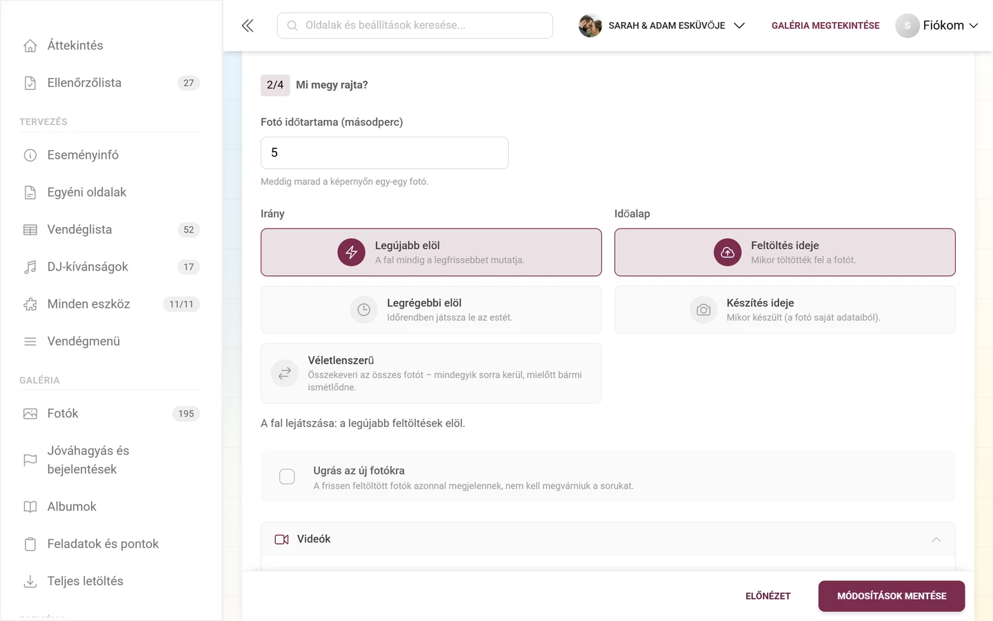Click Módosítások mentése button
Viewport: 993px width, 621px height.
(892, 596)
